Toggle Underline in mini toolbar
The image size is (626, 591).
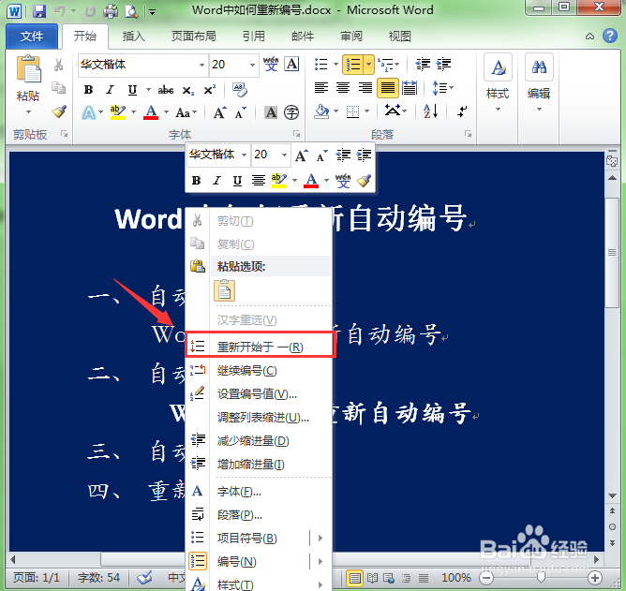[x=237, y=181]
